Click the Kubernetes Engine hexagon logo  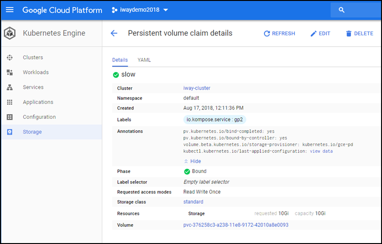(x=10, y=33)
